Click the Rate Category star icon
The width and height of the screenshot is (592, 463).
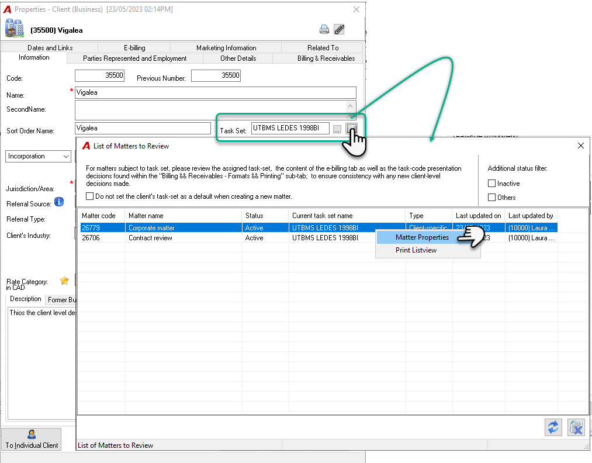pyautogui.click(x=64, y=281)
